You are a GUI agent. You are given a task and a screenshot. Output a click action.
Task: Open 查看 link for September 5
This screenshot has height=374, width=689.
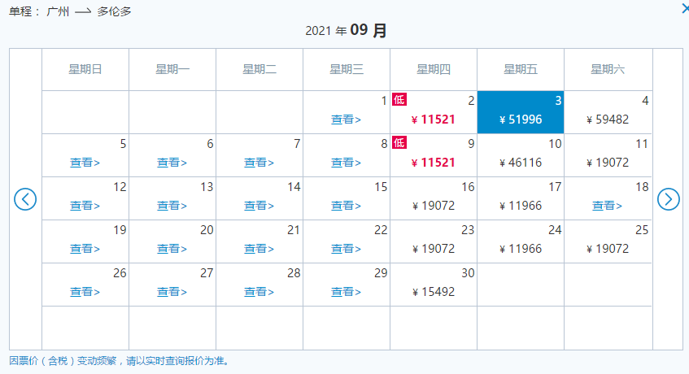[x=85, y=163]
